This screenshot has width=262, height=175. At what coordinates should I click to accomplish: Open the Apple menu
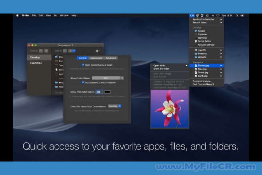(17, 15)
